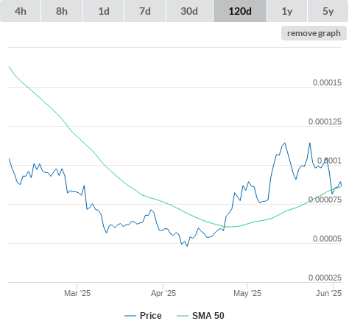Switch to the 1d time range
Screen dimensions: 349x335
pos(104,11)
